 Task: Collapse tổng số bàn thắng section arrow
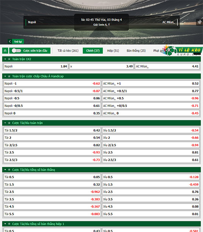point(5,170)
